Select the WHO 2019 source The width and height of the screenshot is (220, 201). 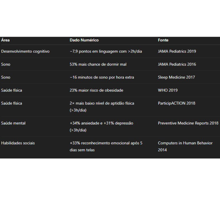pyautogui.click(x=168, y=90)
